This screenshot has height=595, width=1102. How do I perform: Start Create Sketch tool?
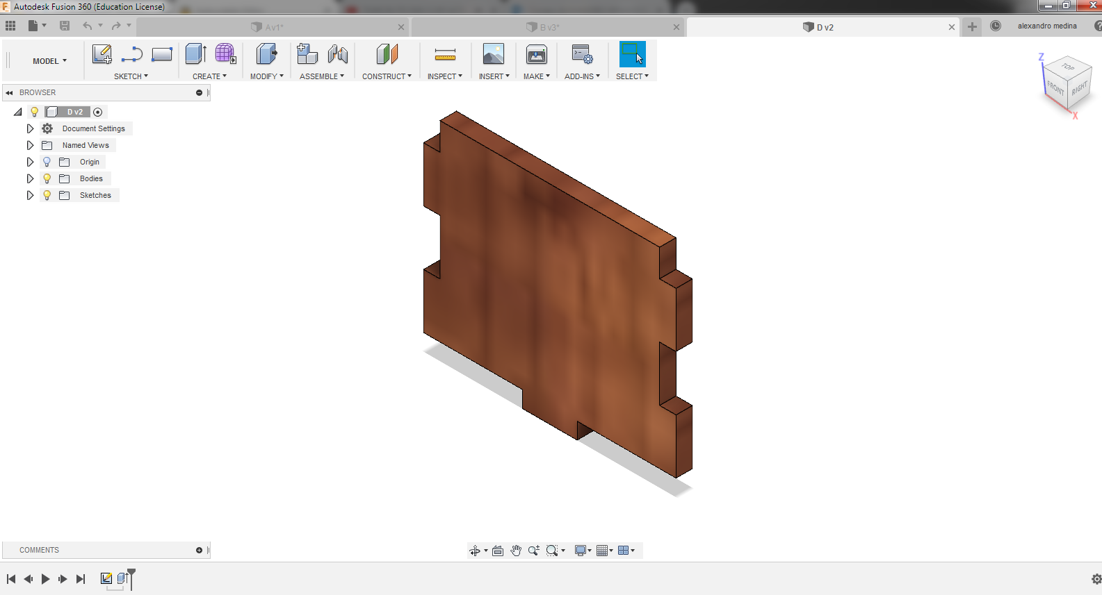coord(102,54)
